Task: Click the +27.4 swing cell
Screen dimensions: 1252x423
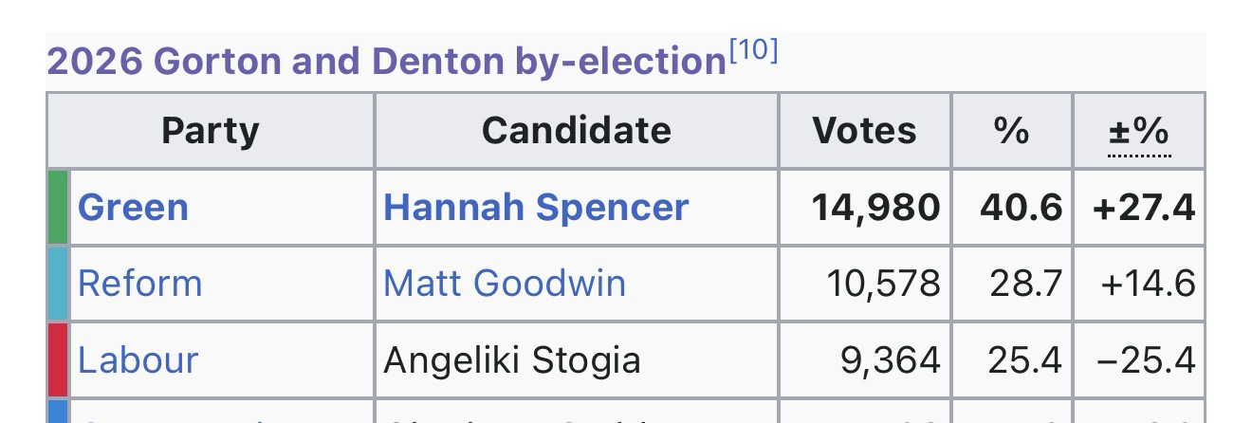Action: 1144,208
